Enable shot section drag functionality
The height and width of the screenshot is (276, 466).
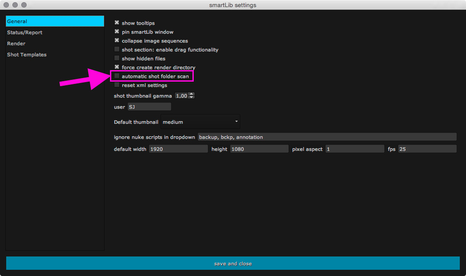(x=117, y=50)
